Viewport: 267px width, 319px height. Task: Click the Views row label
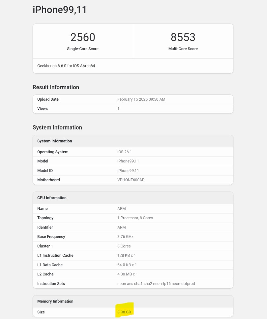click(43, 109)
